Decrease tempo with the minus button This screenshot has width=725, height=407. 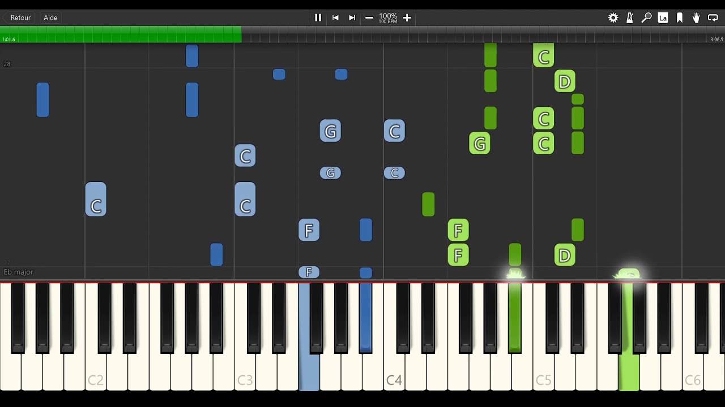pyautogui.click(x=369, y=18)
